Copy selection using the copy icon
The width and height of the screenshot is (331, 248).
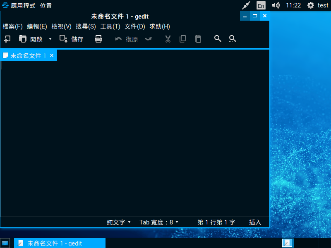(182, 39)
